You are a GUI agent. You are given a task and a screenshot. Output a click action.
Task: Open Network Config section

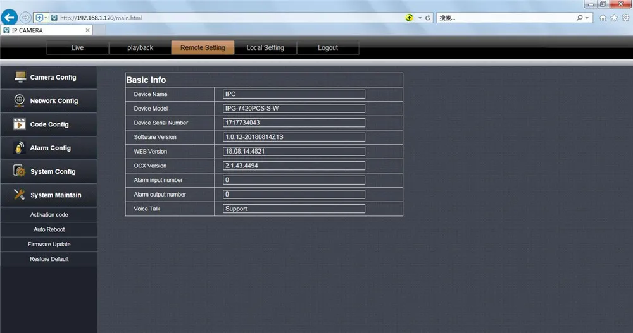[x=49, y=101]
